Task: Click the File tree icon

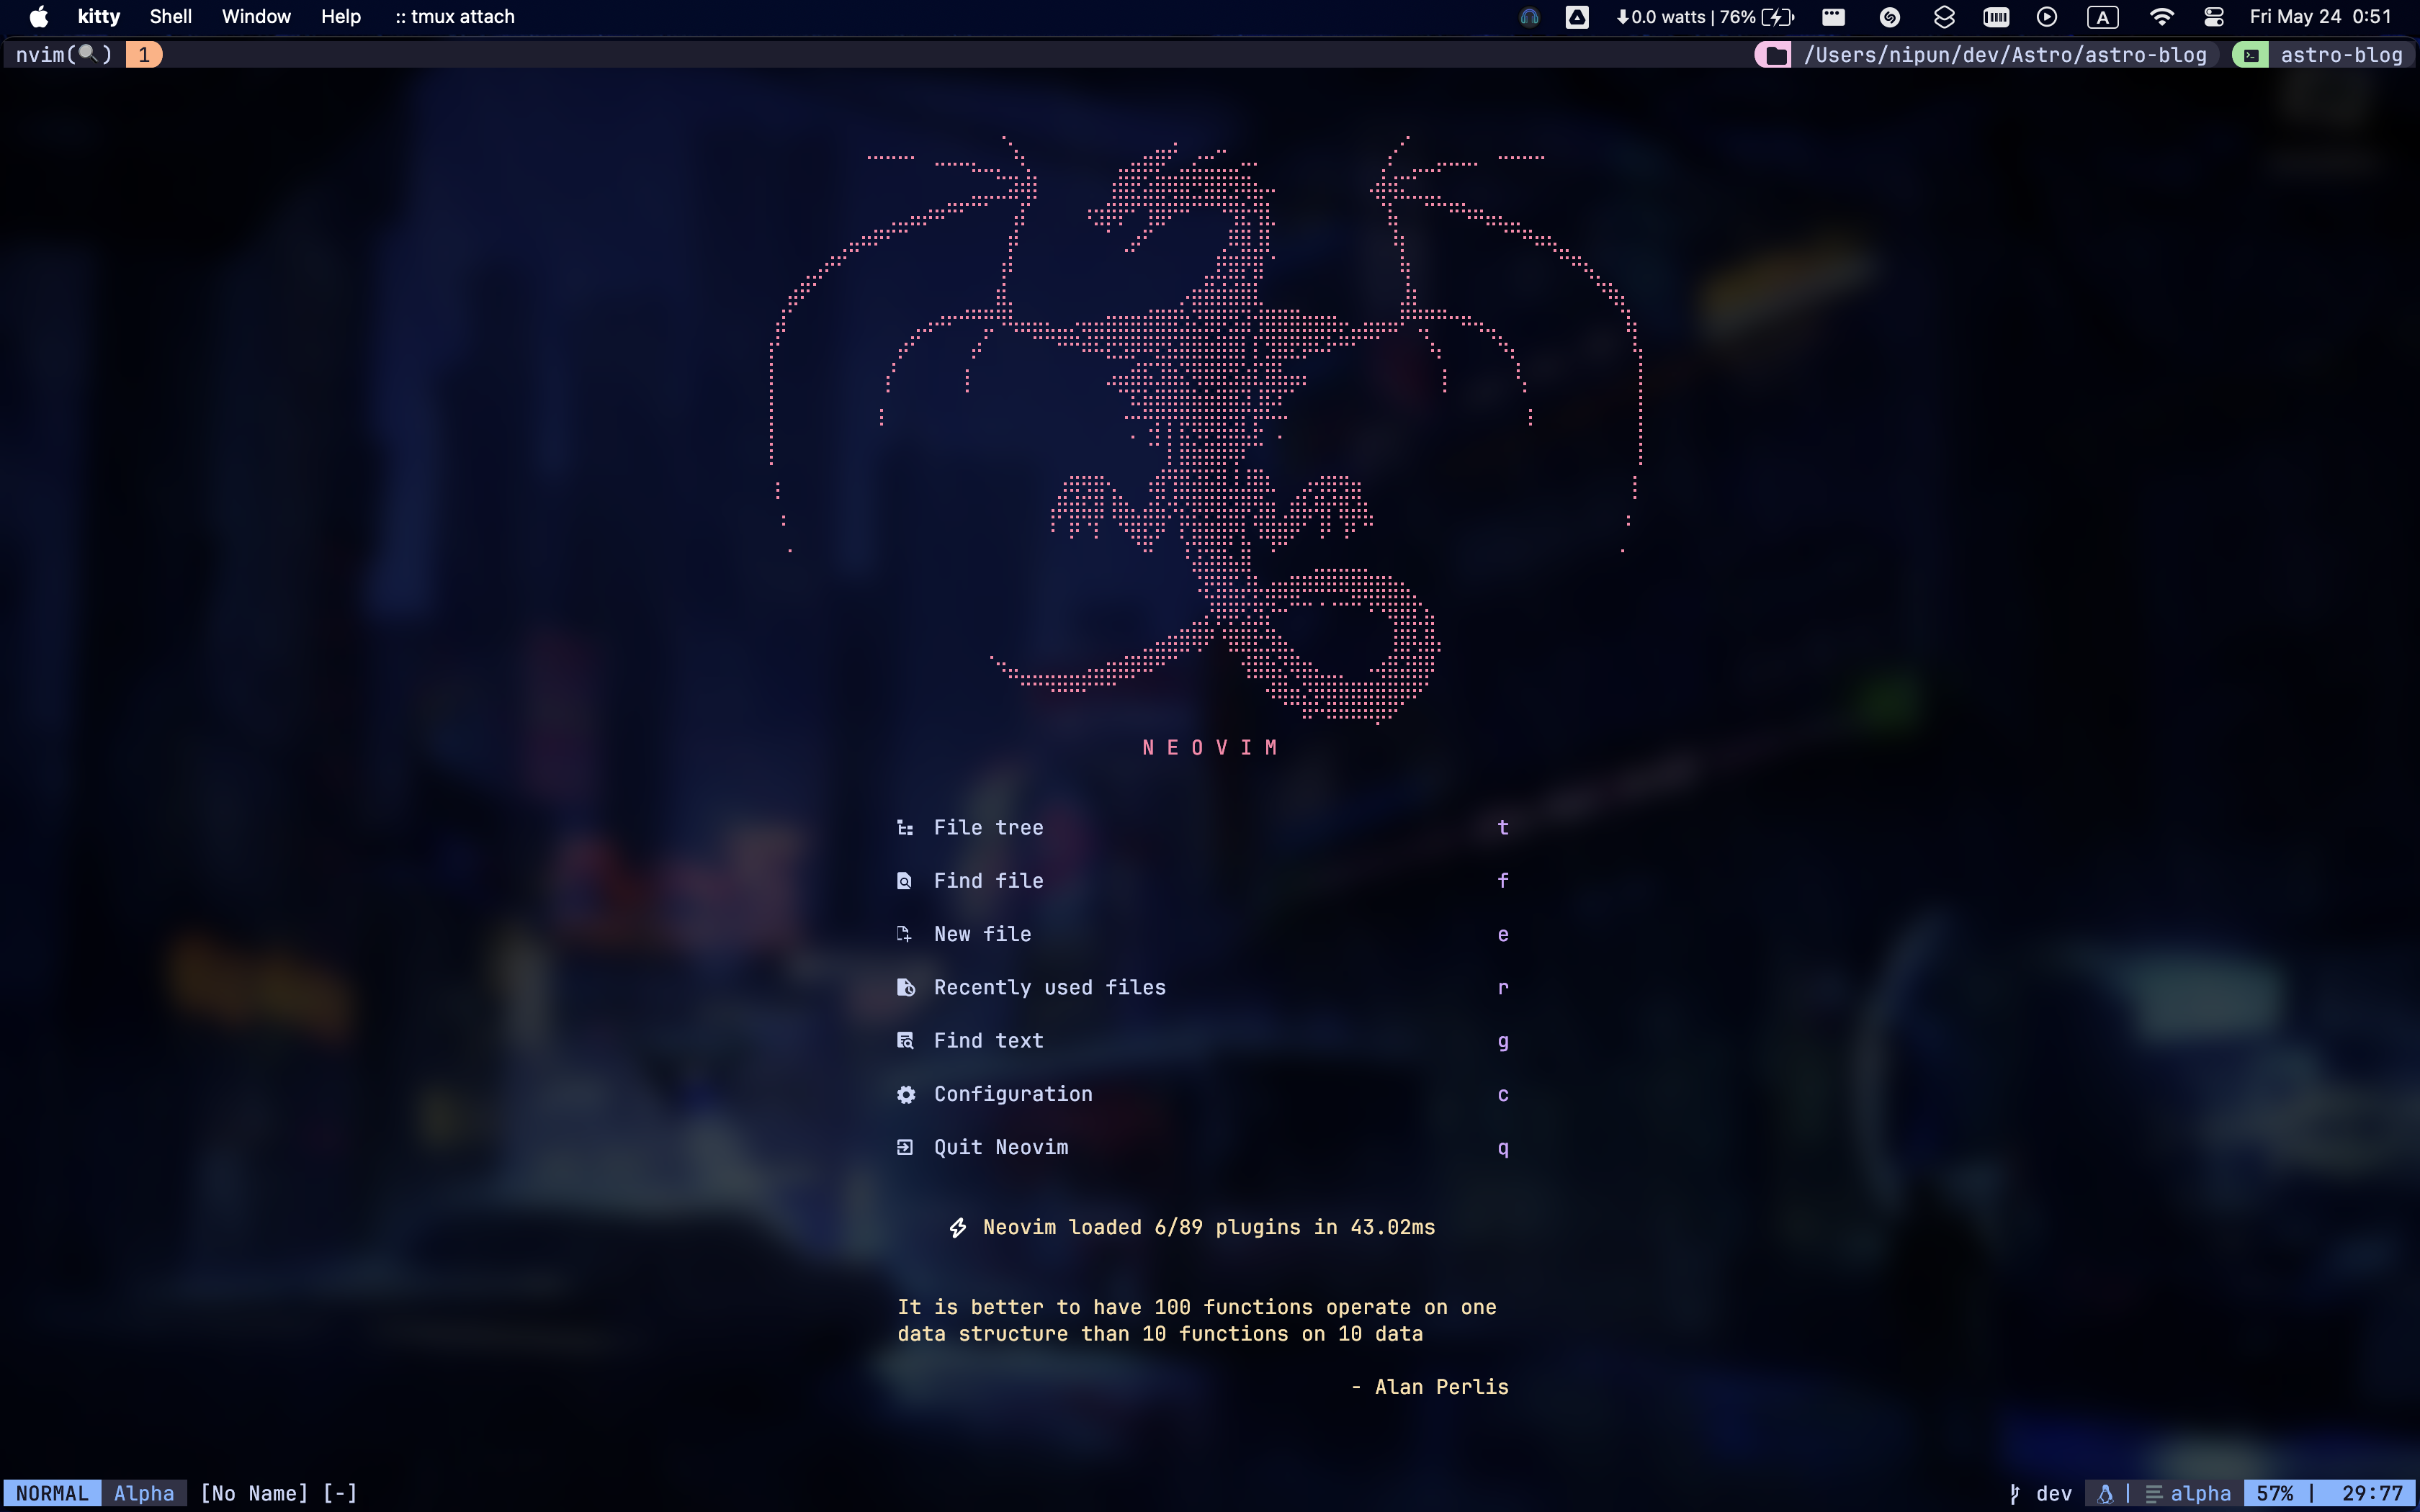Action: pos(905,827)
